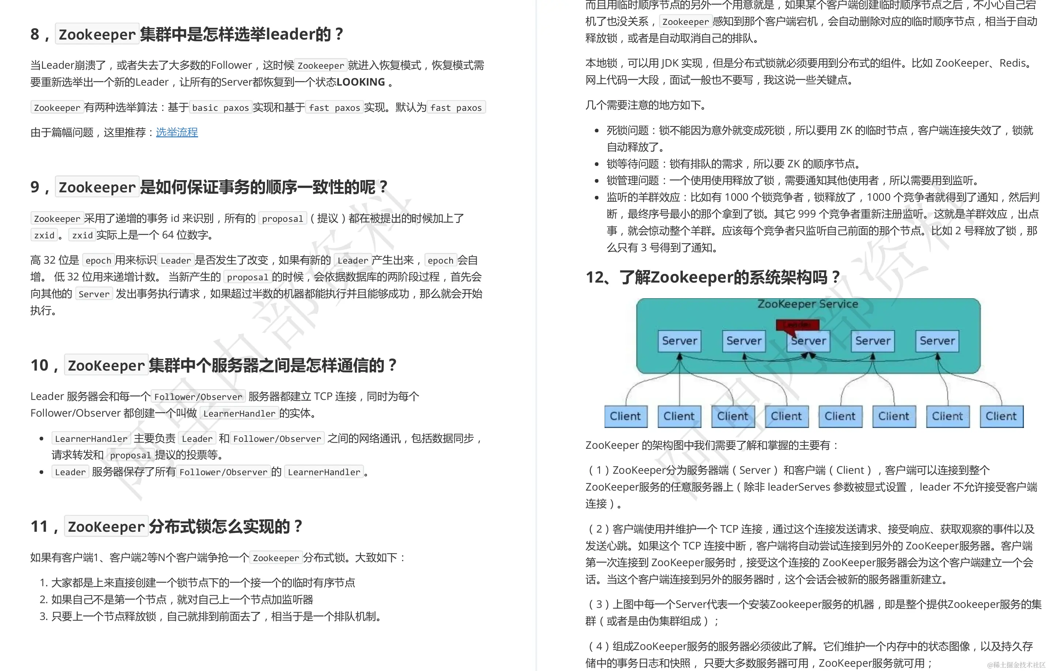Click paragraph (3) starting 上图中每一个Server代表

[x=813, y=613]
